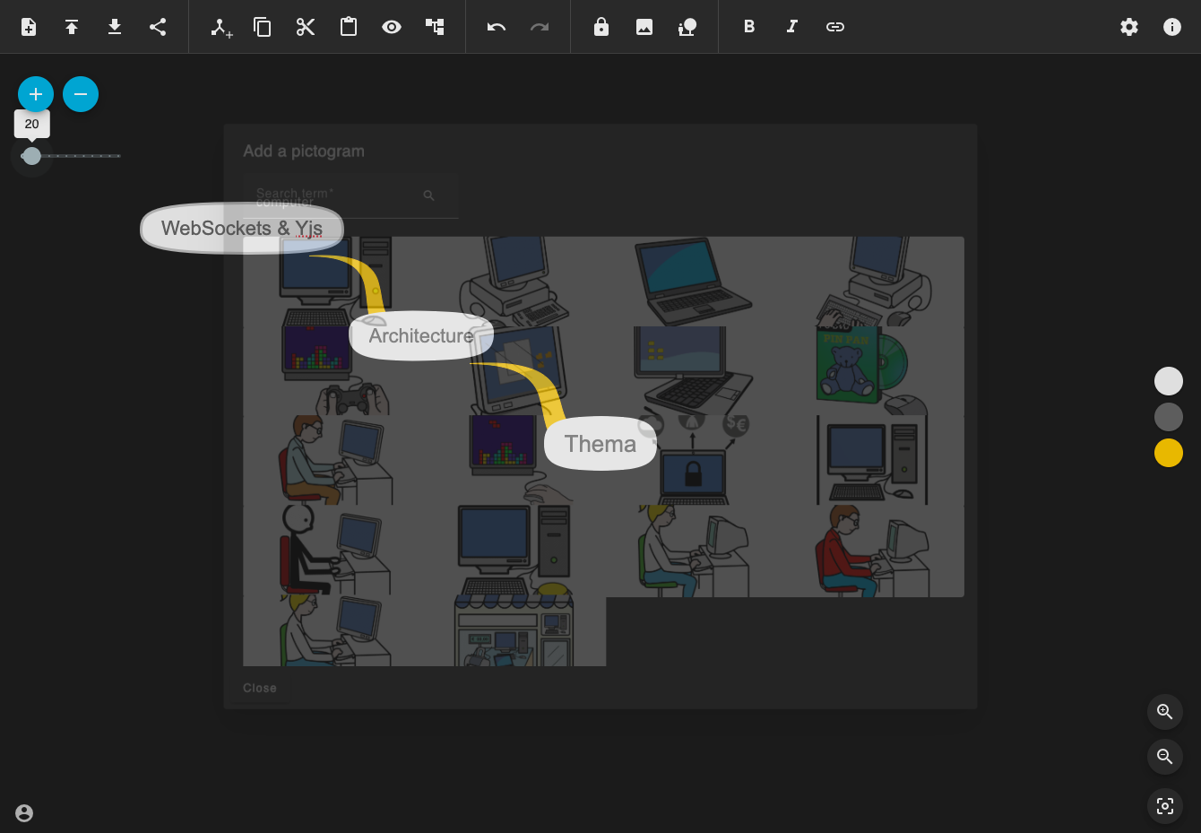1201x833 pixels.
Task: Select the WebSockets & Yjs node
Action: (242, 229)
